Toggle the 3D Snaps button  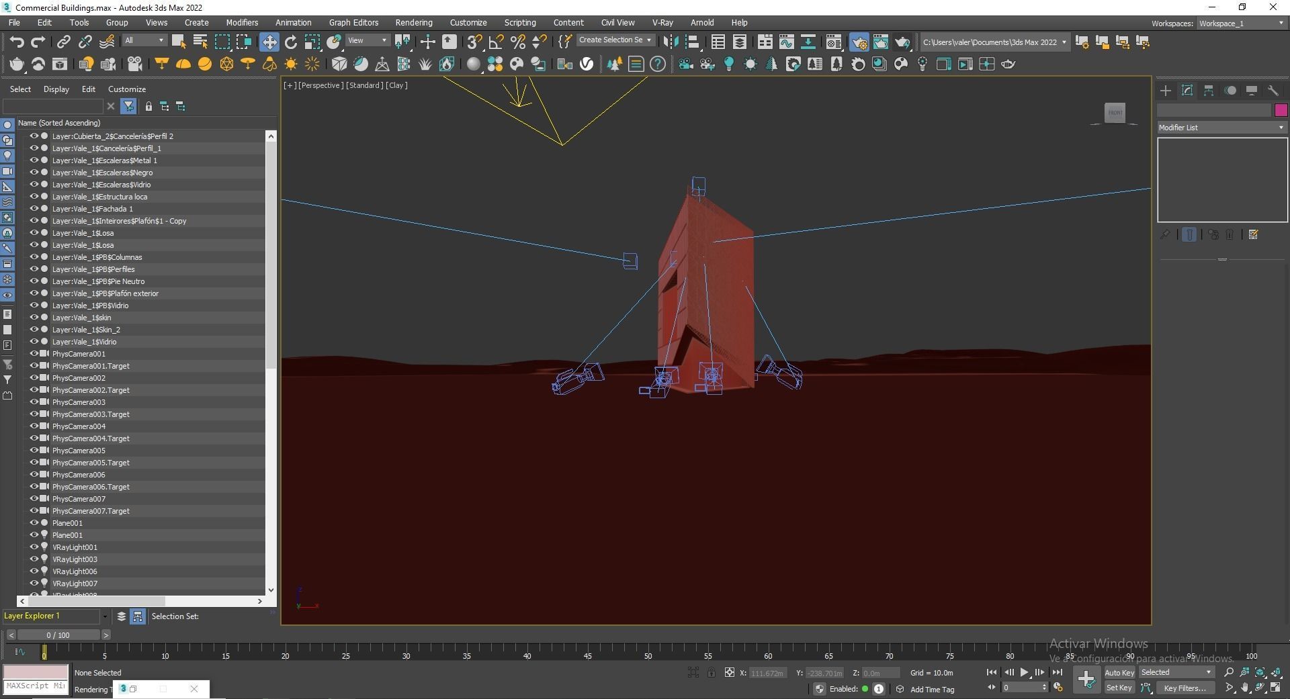pos(474,42)
